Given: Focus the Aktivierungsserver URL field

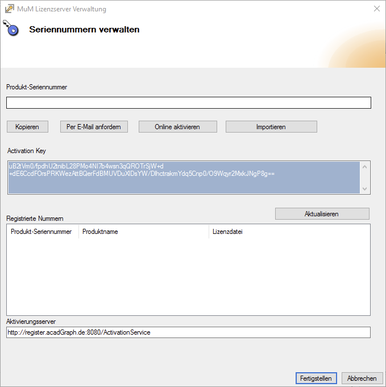Looking at the screenshot, I should pyautogui.click(x=188, y=332).
